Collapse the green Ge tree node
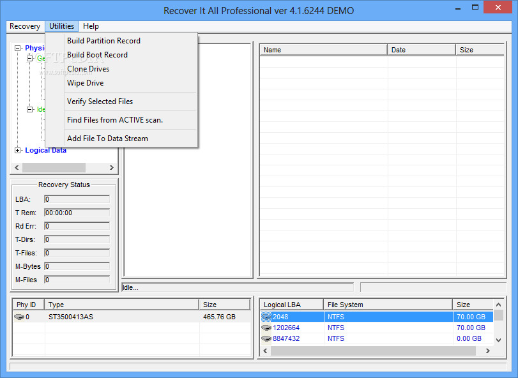Viewport: 518px width, 378px height. point(30,59)
